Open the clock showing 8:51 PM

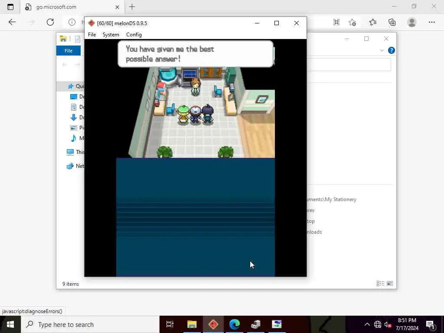click(x=407, y=324)
